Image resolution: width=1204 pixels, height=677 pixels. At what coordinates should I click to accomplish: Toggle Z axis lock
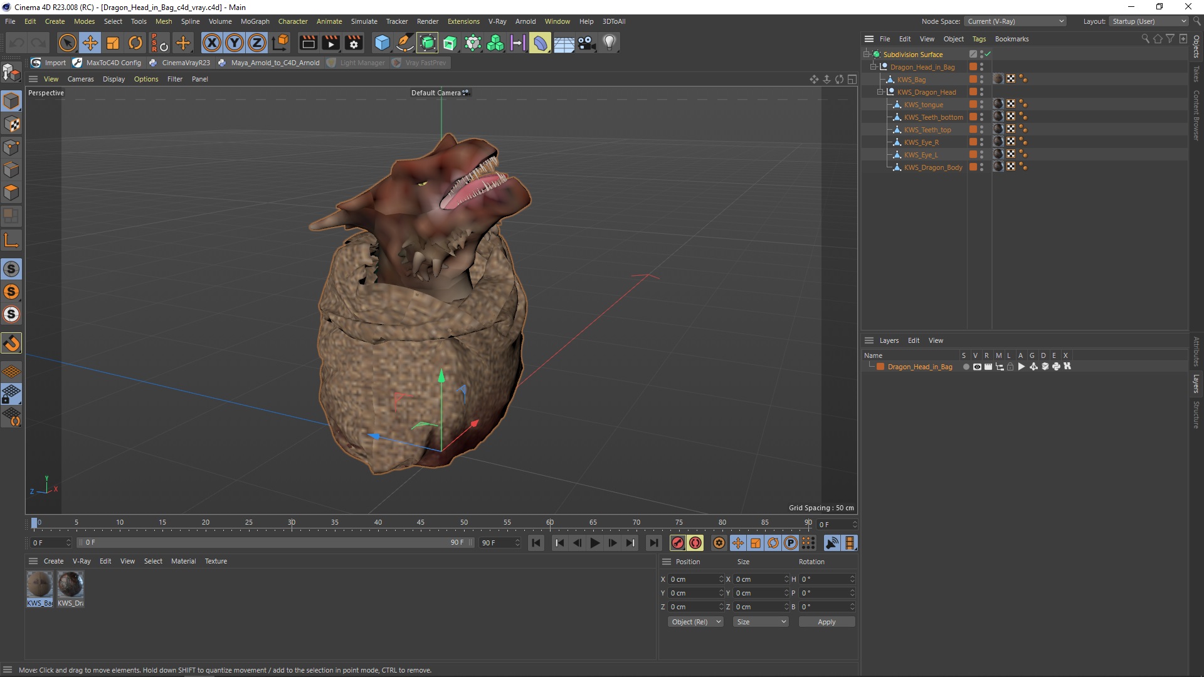pos(257,43)
